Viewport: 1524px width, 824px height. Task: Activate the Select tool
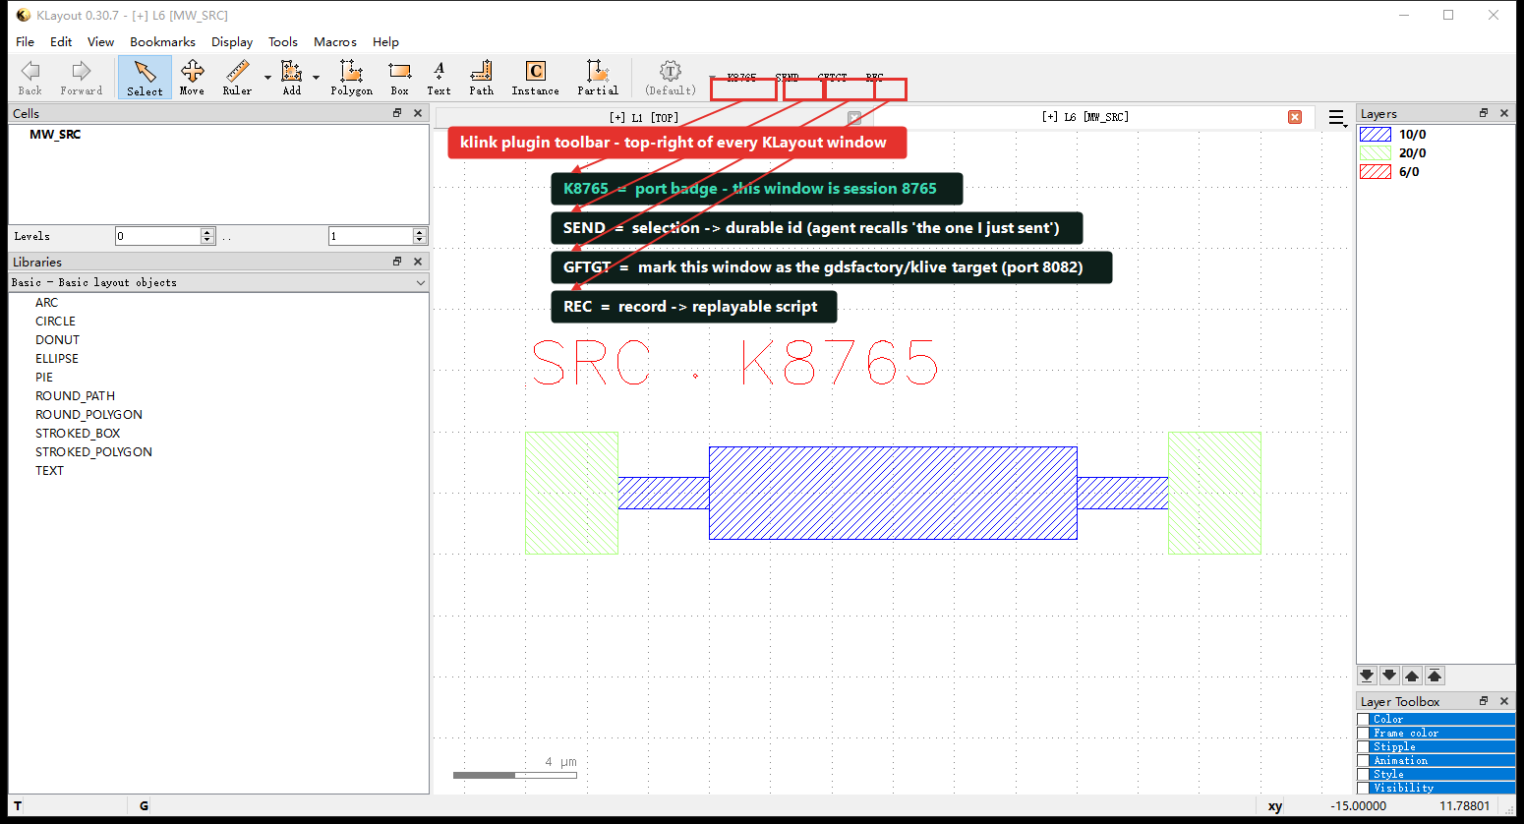[145, 78]
